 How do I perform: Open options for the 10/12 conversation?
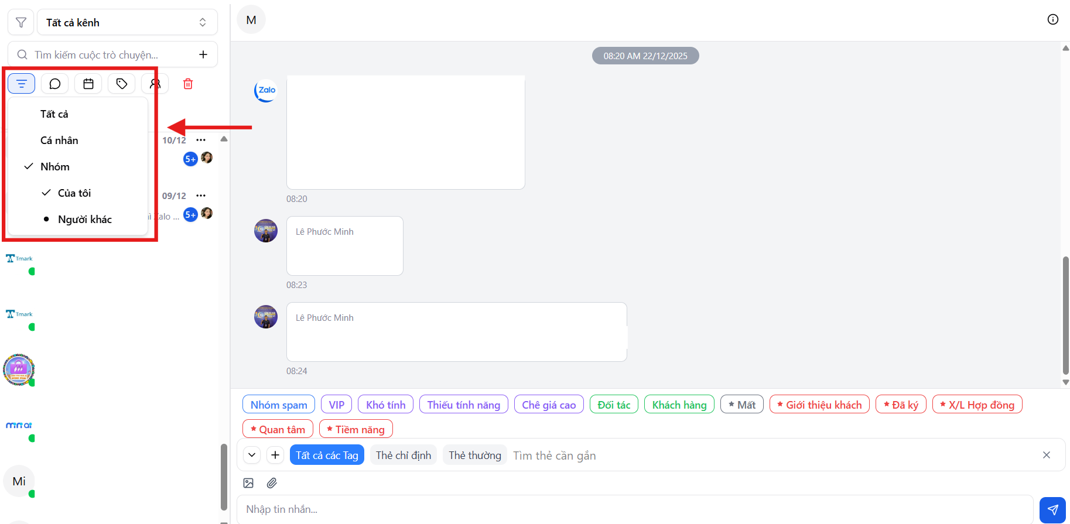(201, 140)
